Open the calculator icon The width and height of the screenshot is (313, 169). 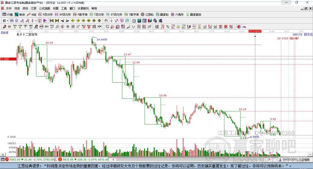[x=139, y=21]
